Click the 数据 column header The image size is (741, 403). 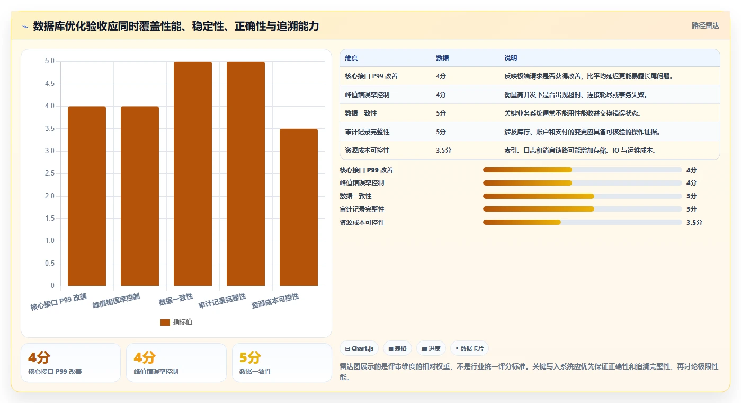465,58
